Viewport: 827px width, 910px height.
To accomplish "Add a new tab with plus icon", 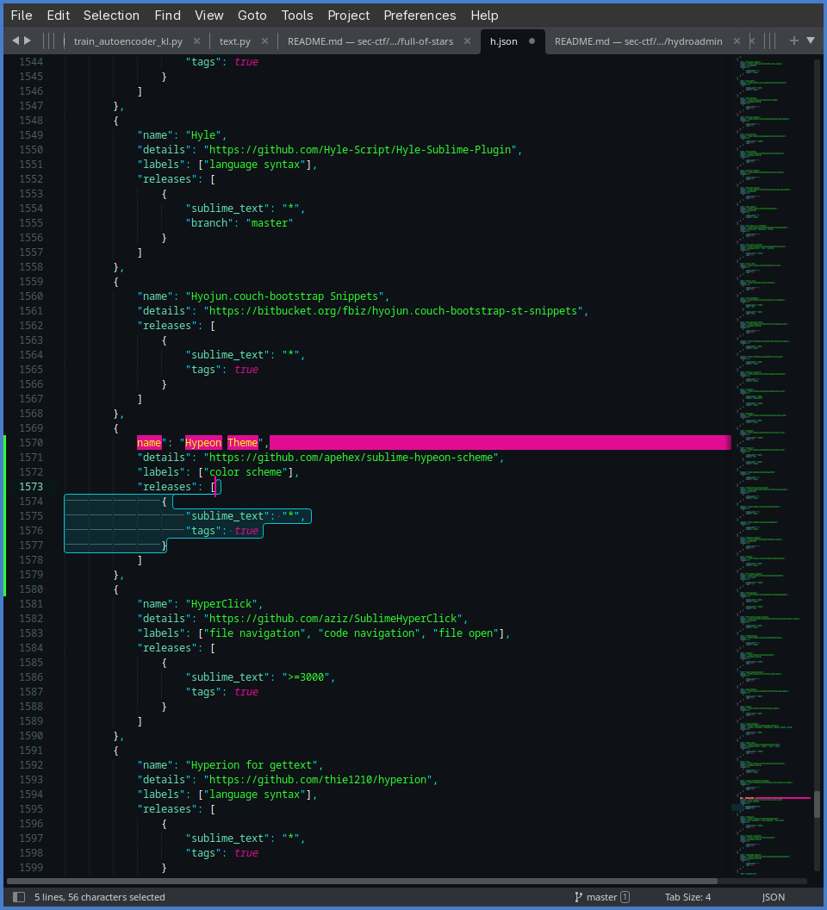I will [x=794, y=41].
